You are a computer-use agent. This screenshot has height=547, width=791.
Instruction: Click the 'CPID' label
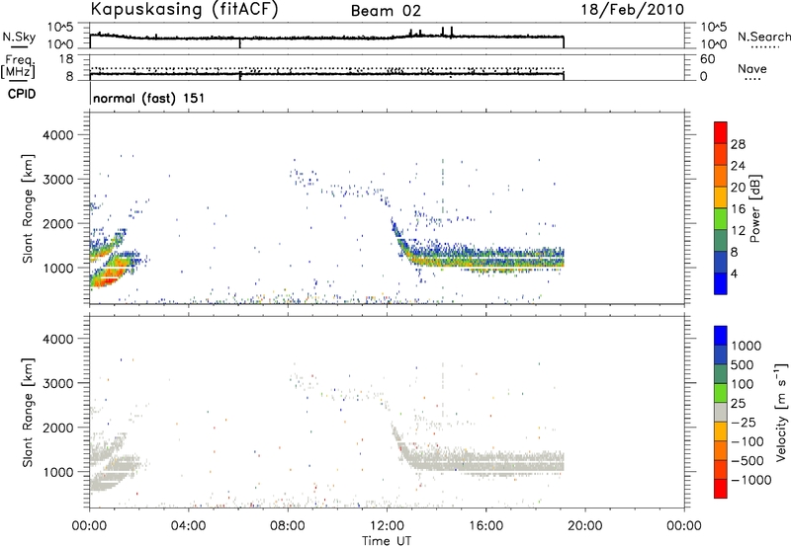22,94
